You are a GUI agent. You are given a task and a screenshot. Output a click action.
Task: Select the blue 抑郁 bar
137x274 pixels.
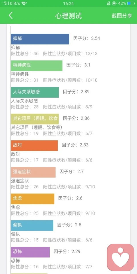[40, 39]
